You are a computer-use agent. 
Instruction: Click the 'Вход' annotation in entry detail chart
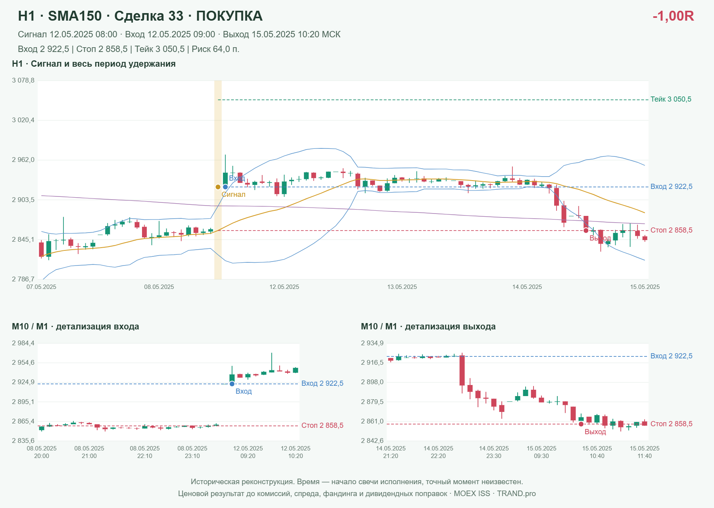coord(244,391)
